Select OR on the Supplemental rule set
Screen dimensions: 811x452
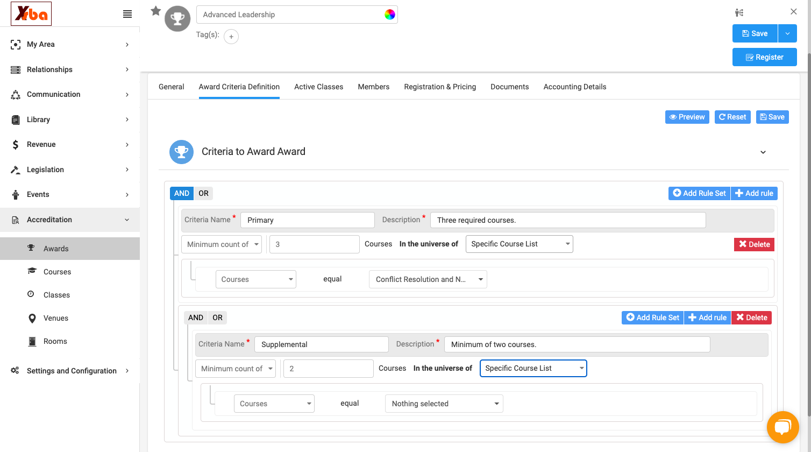tap(217, 317)
